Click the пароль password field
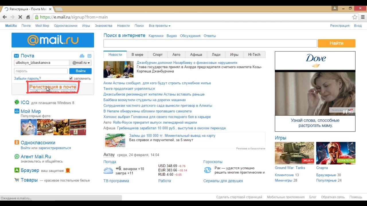This screenshot has height=206, width=367. click(41, 71)
